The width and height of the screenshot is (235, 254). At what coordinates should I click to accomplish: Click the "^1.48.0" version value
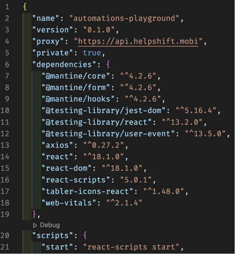164,191
